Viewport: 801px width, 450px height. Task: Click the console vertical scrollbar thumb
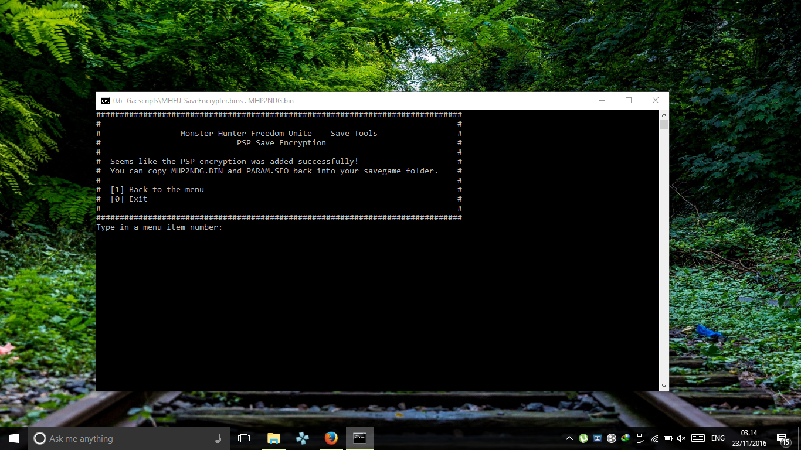point(664,124)
